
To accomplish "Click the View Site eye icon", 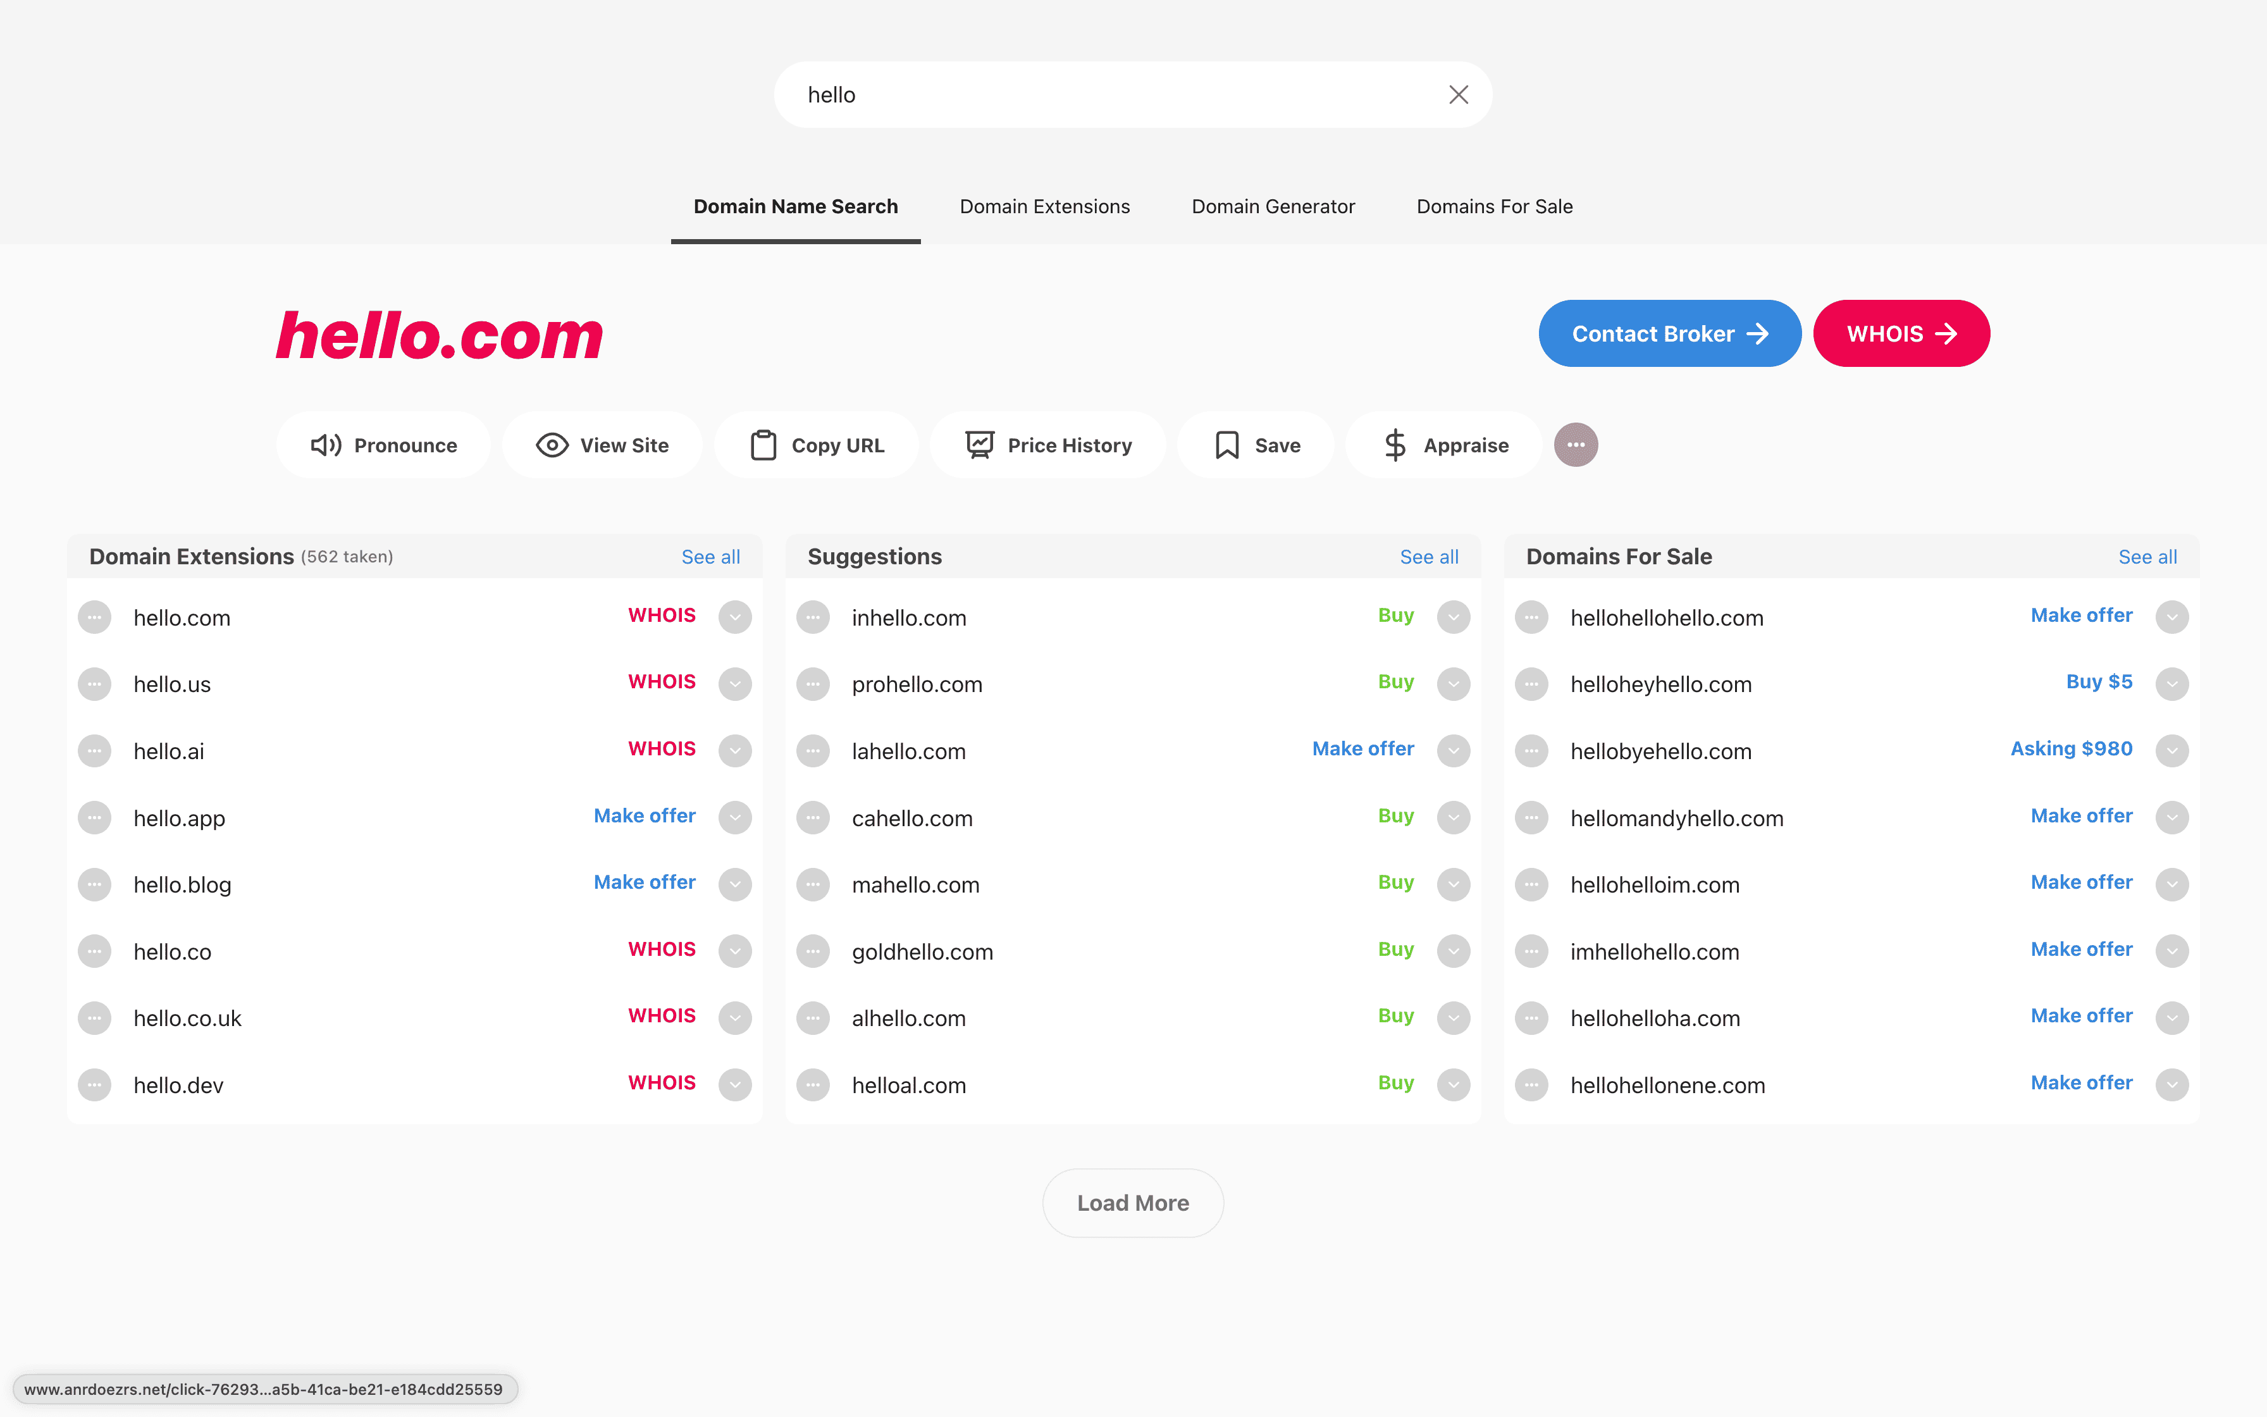I will coord(552,445).
